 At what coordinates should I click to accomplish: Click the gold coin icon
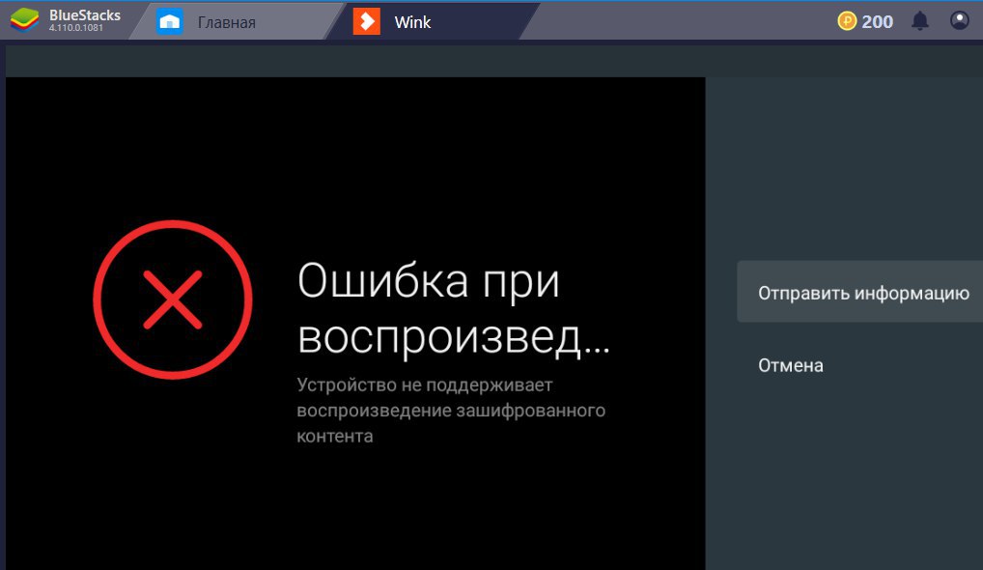[x=846, y=21]
